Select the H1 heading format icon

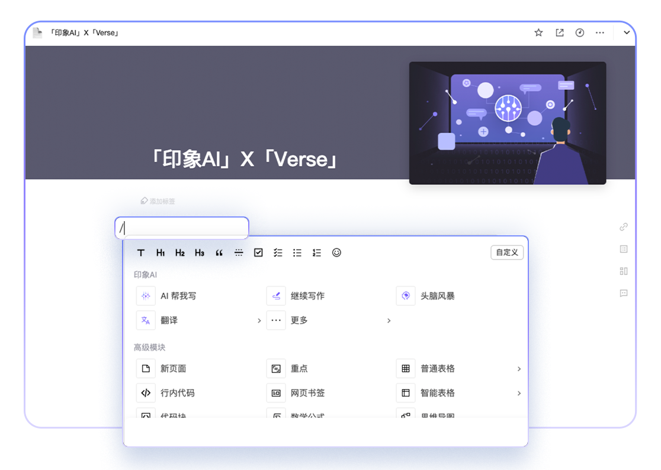tap(161, 252)
